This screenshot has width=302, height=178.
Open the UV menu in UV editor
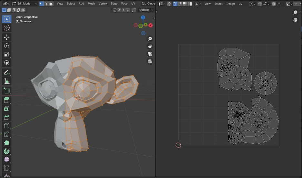point(241,4)
